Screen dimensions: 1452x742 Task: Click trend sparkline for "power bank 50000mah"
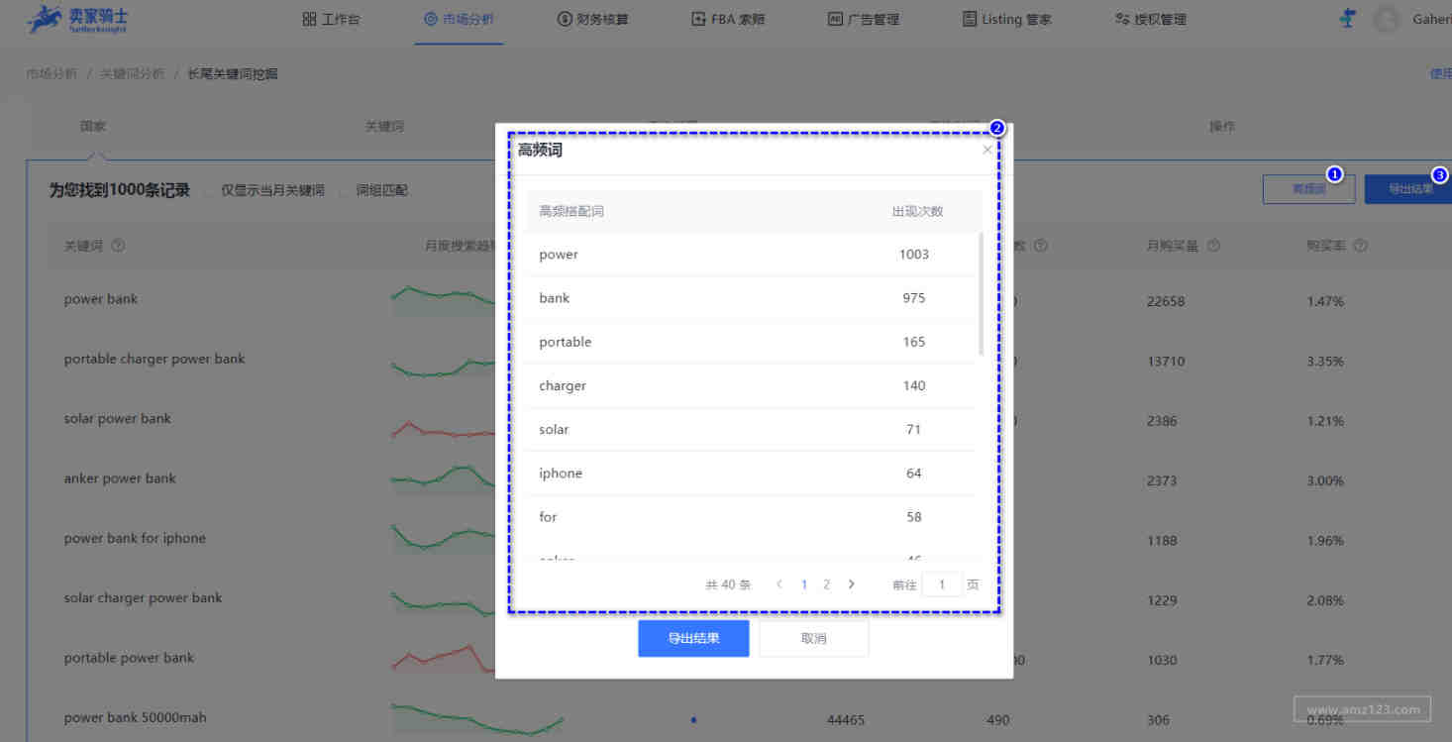[x=477, y=720]
